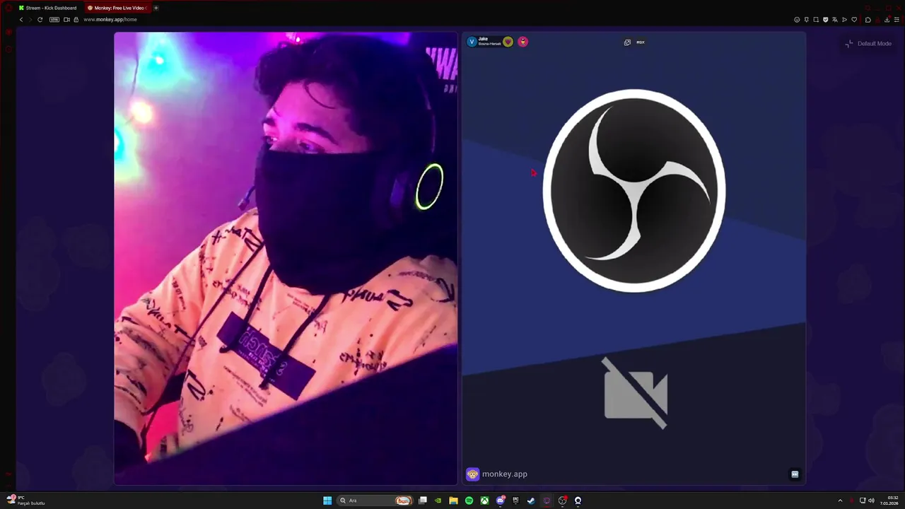
Task: Click the Jake username label
Action: [483, 39]
